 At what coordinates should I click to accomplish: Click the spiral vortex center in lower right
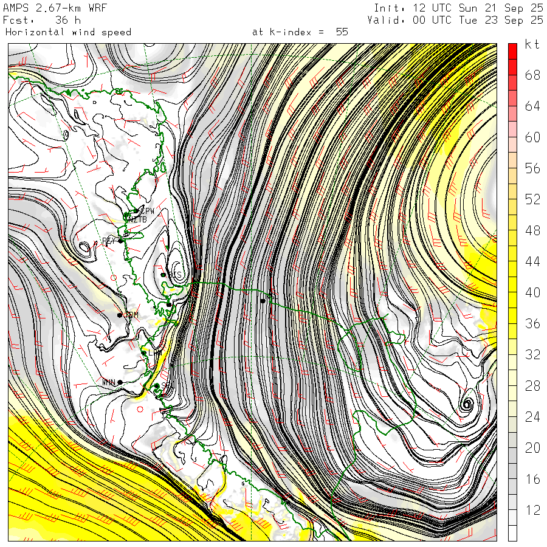coord(467,405)
